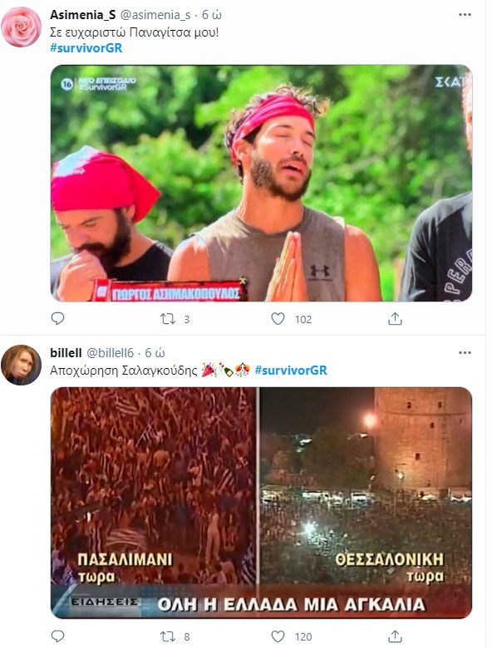Open more options menu for billell tweet

click(465, 353)
